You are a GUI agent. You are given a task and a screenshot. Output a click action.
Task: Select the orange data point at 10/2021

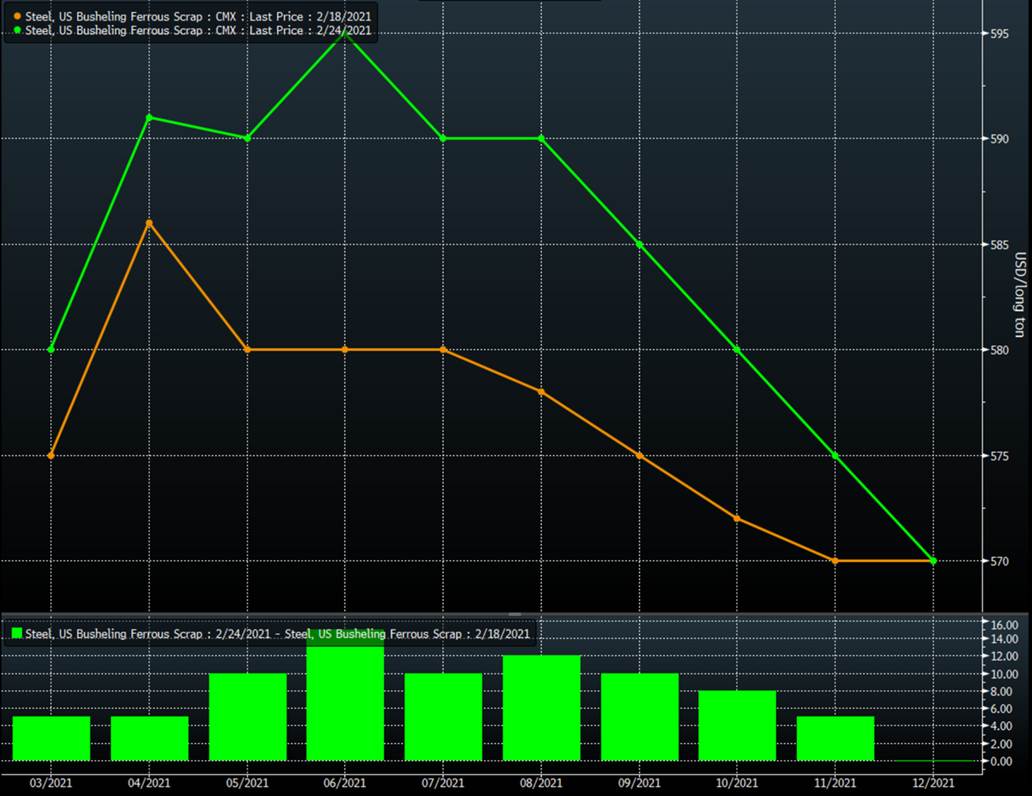[737, 519]
